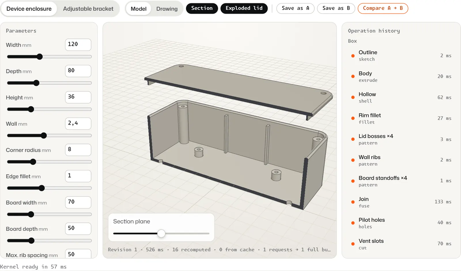
Task: Focus the Corner radius input field
Action: click(x=78, y=150)
